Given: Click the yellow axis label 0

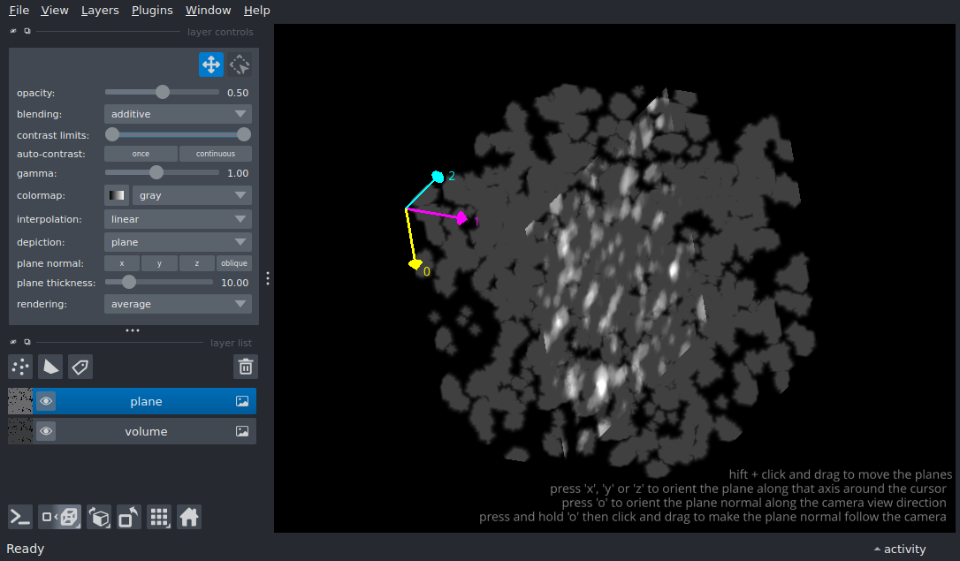Looking at the screenshot, I should 427,271.
